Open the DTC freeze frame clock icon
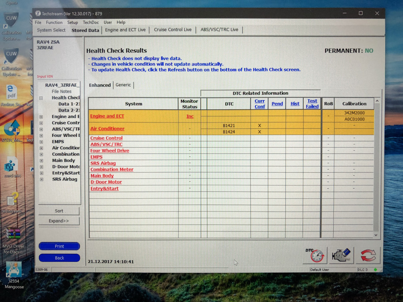 (315, 255)
